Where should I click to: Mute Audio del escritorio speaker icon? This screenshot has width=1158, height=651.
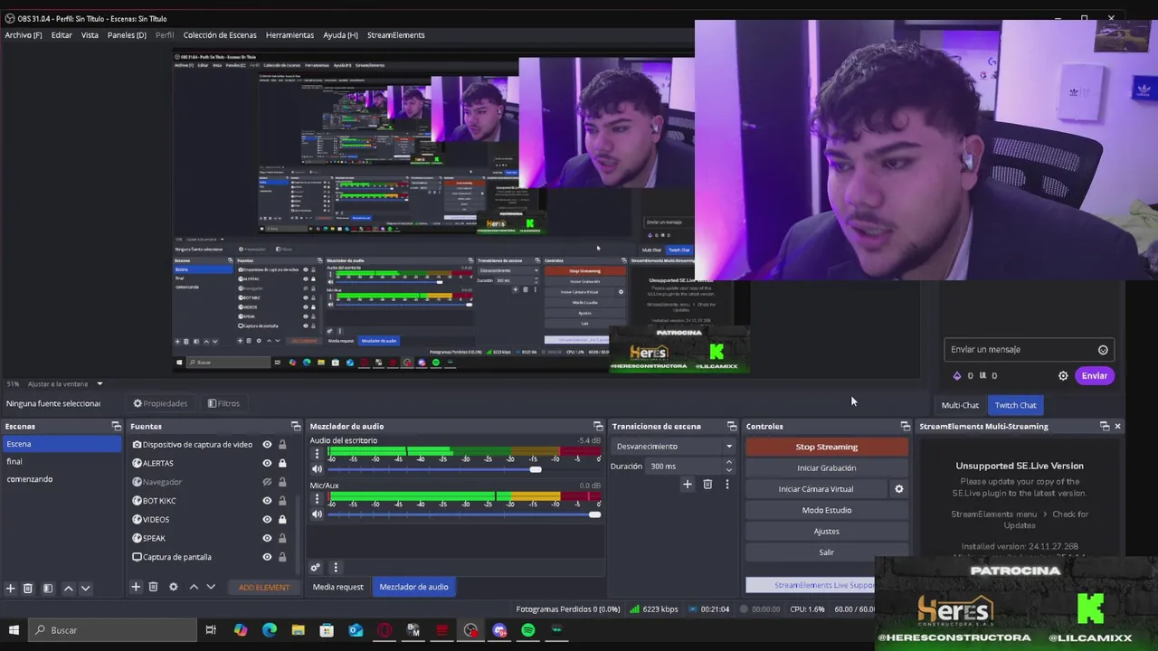(317, 469)
